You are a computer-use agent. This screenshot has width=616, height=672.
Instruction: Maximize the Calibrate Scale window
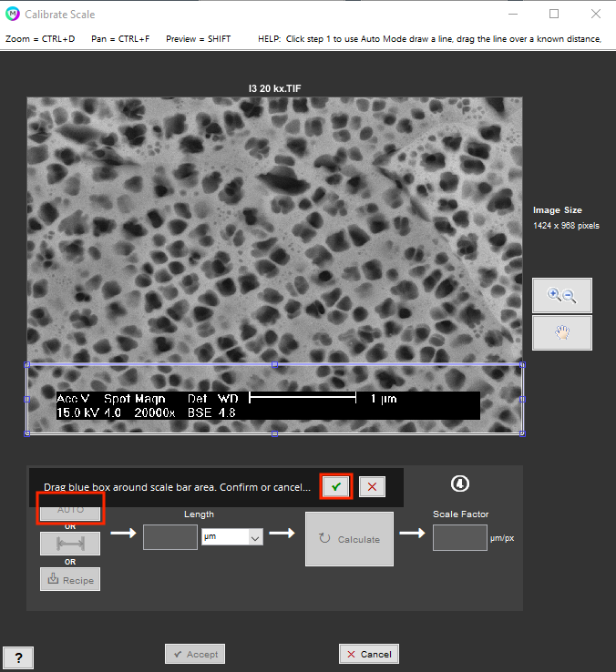pos(554,15)
